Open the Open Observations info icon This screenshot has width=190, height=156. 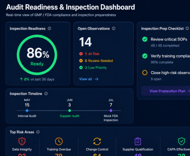[114, 29]
